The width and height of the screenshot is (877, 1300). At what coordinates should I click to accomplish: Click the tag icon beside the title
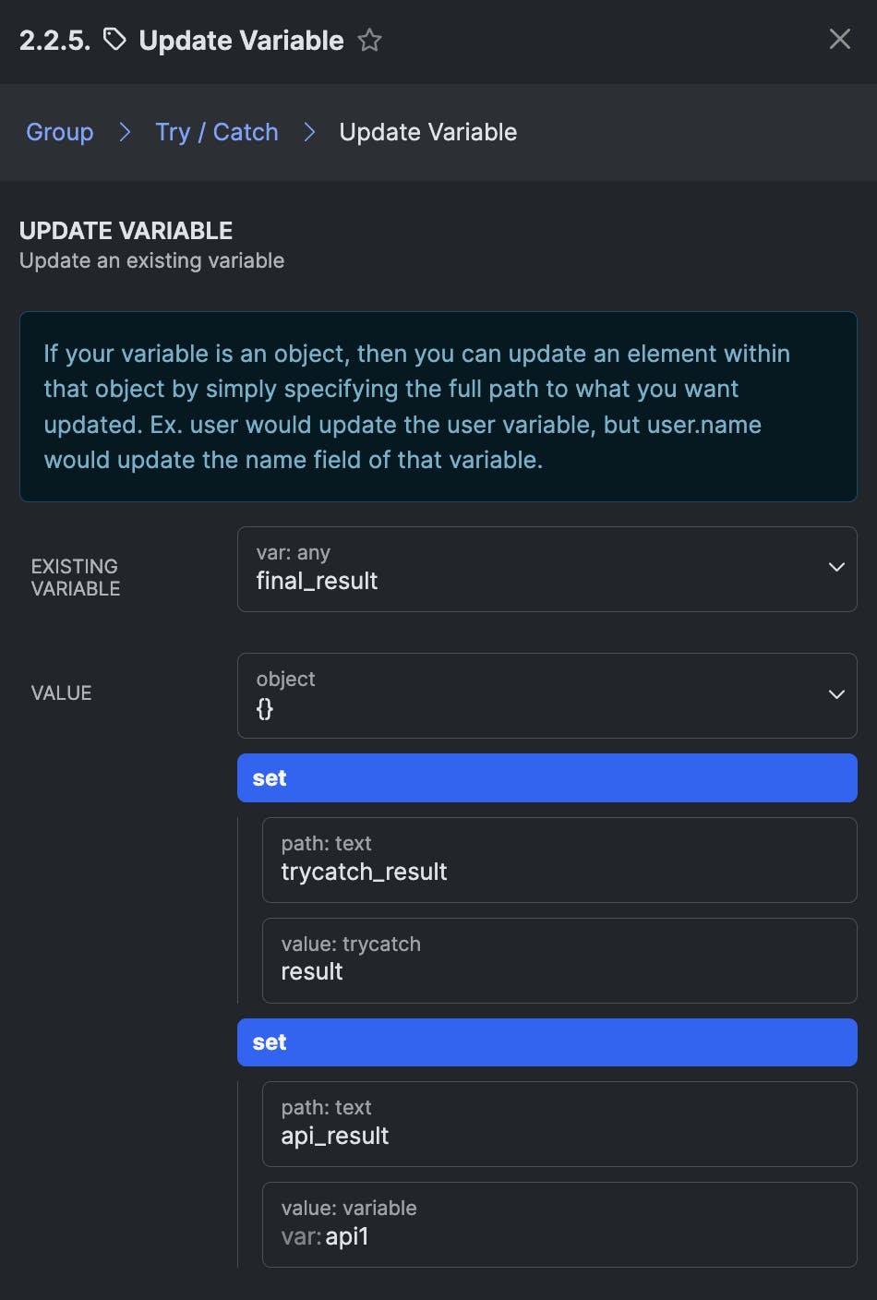pyautogui.click(x=114, y=40)
